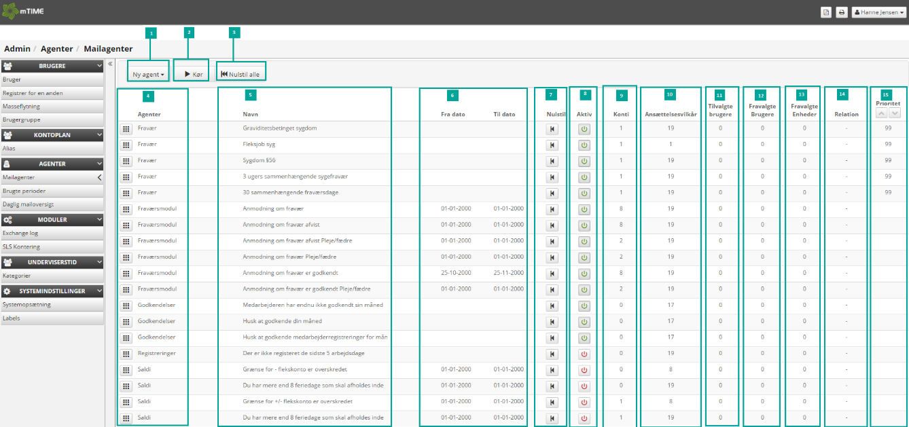Click Admin in the breadcrumb trail

[x=17, y=48]
